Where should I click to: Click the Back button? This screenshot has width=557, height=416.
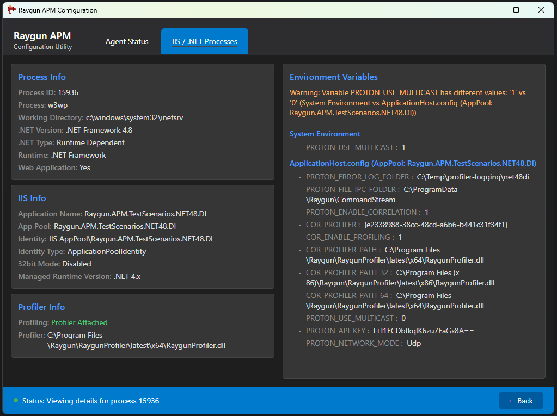click(521, 401)
